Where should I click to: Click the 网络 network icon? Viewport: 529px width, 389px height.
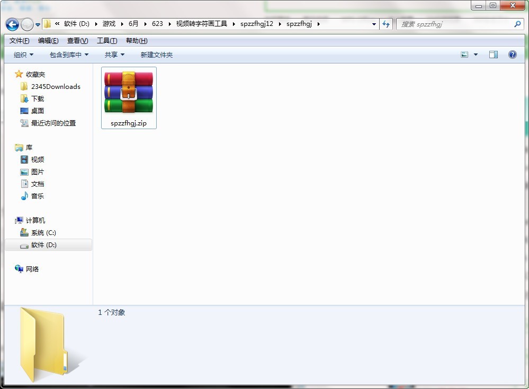click(19, 269)
